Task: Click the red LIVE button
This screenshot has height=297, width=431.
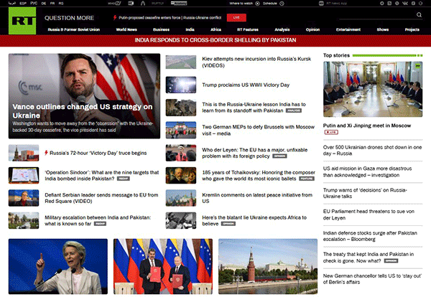Action: pyautogui.click(x=236, y=17)
